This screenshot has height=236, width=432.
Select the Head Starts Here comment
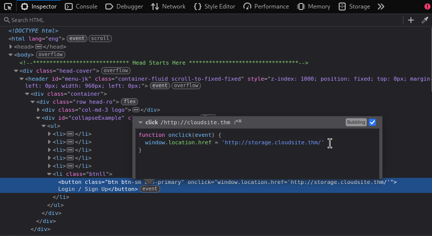coord(164,63)
